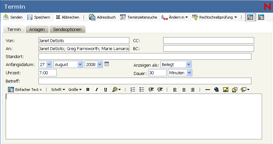Click the Abbrechen cancel icon
The image size is (273, 144).
(58, 17)
